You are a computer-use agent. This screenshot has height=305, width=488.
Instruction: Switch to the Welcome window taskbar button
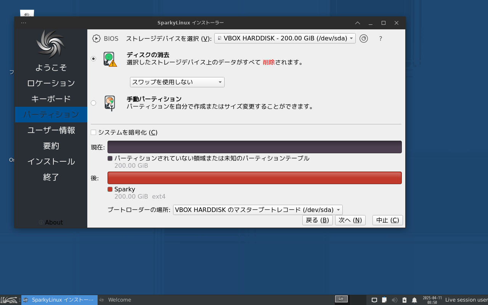[116, 300]
